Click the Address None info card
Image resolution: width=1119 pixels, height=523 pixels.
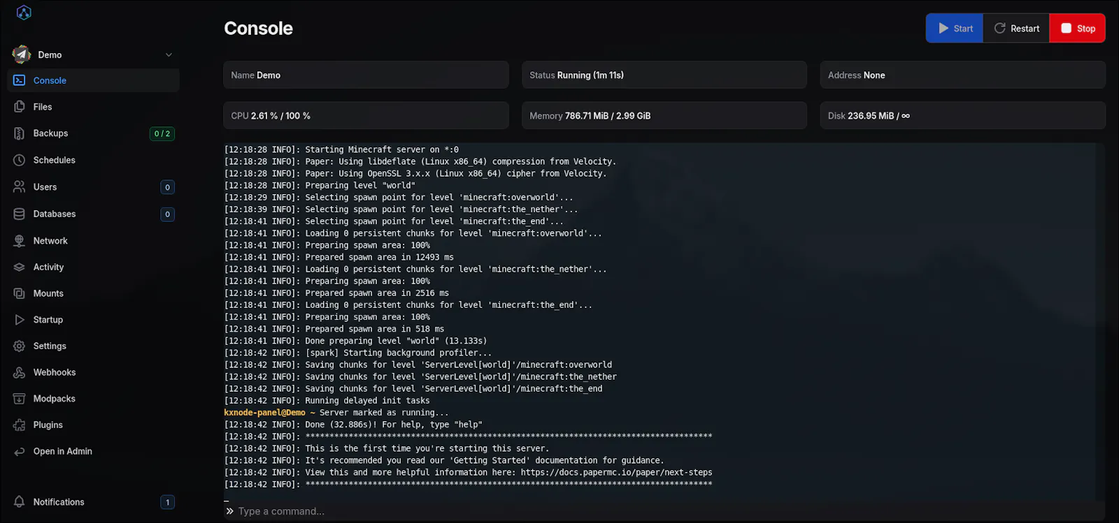[x=963, y=75]
